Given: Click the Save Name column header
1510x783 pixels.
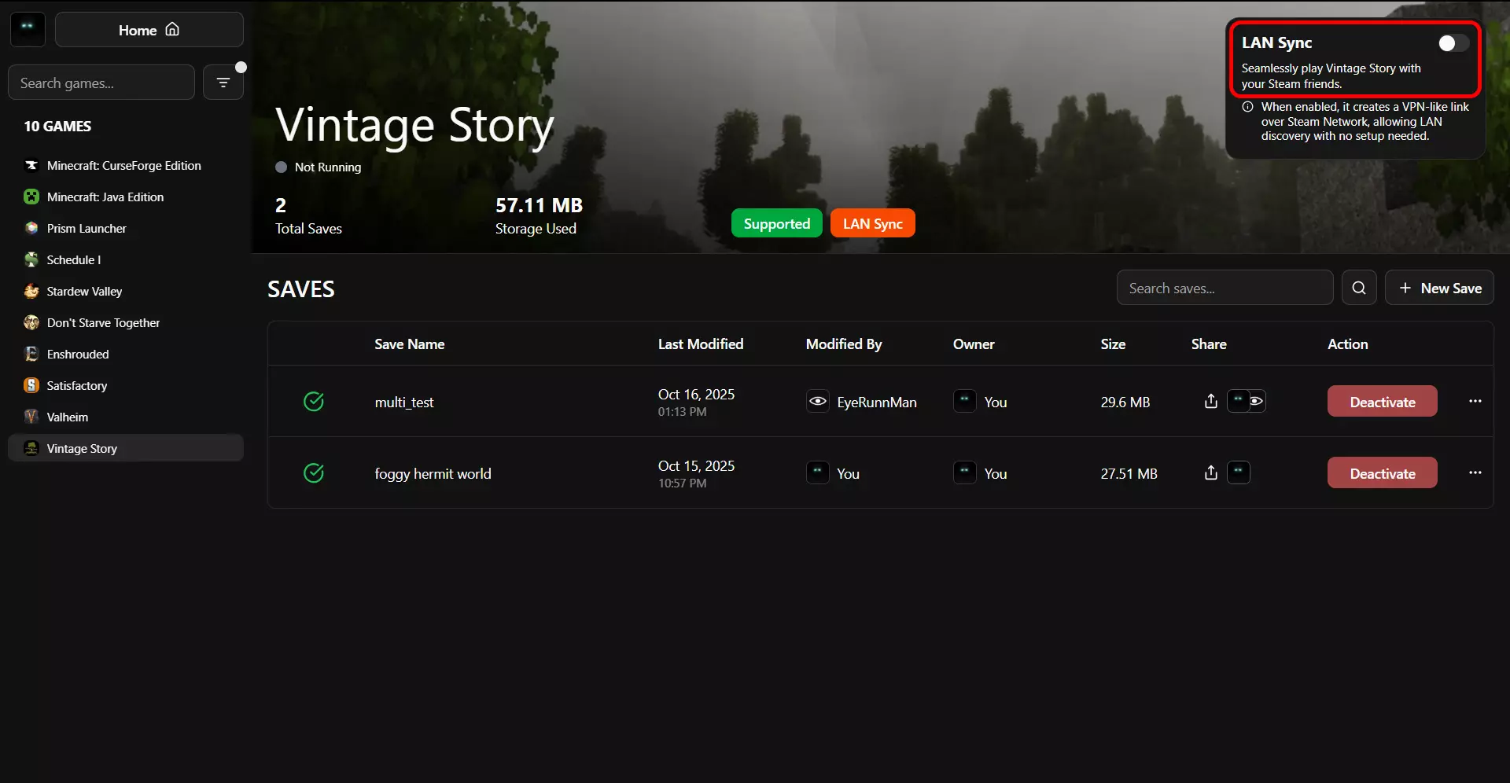Looking at the screenshot, I should [410, 344].
